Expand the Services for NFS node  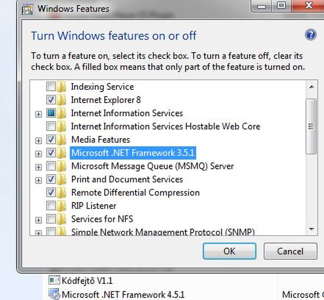(38, 220)
